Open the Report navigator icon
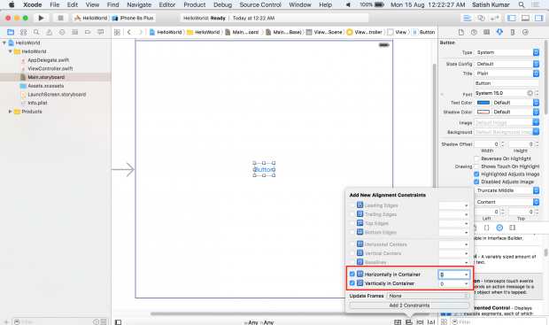549x325 pixels. point(100,32)
